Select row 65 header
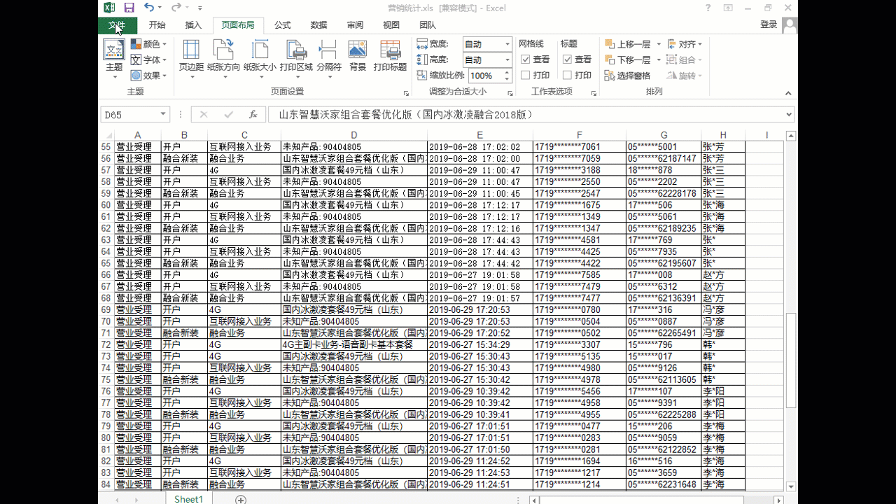Image resolution: width=896 pixels, height=504 pixels. (x=106, y=263)
